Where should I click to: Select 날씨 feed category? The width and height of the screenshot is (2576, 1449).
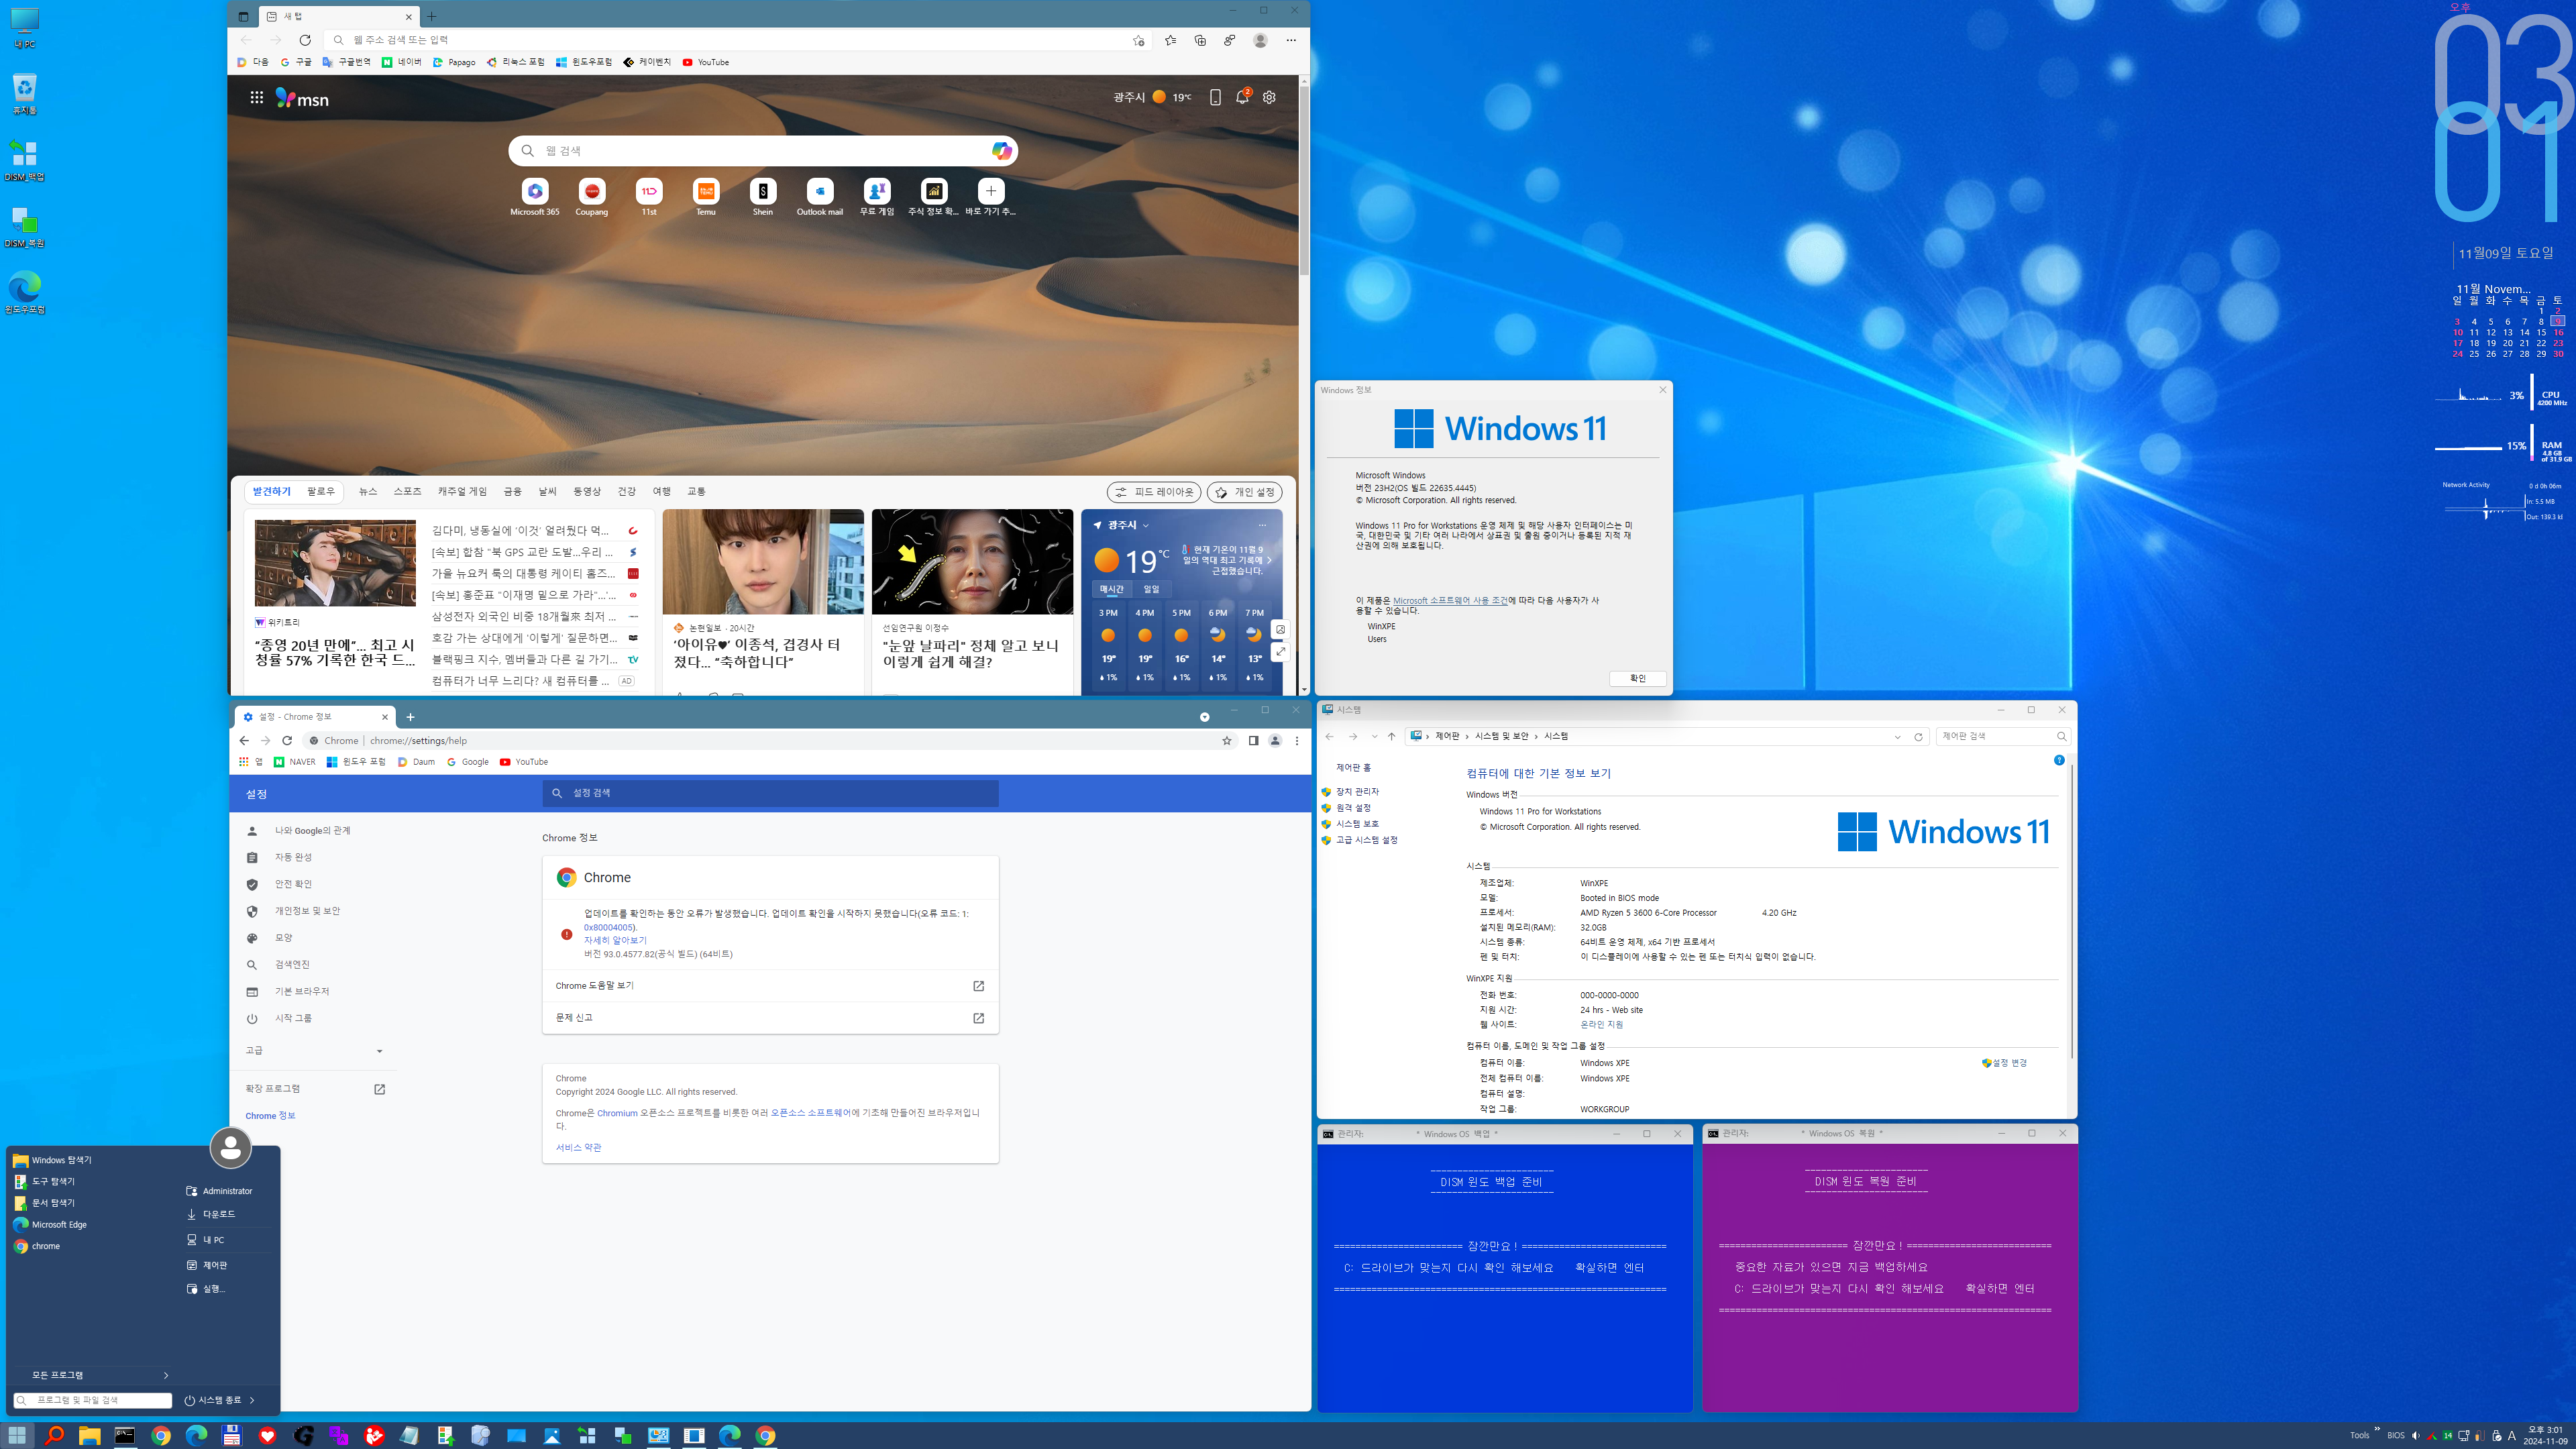pyautogui.click(x=547, y=491)
